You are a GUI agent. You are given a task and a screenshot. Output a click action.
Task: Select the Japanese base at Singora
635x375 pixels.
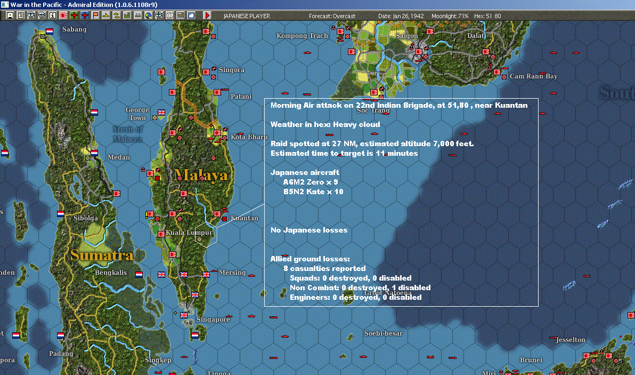(206, 72)
